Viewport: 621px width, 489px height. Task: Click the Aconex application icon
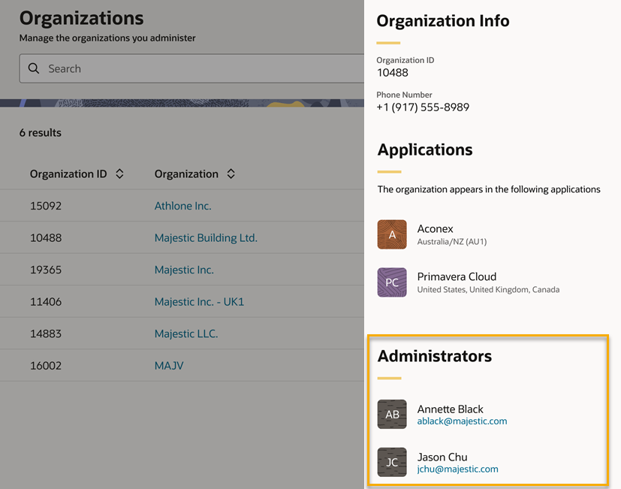[392, 234]
